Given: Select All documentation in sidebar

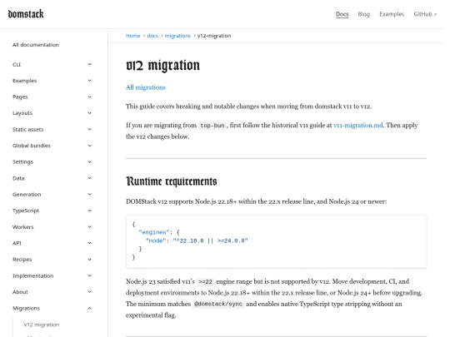Looking at the screenshot, I should pyautogui.click(x=36, y=45).
